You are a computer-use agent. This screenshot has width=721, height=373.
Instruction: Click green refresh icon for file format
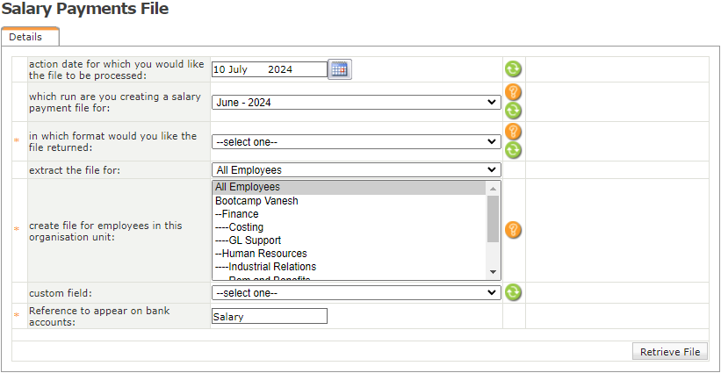point(513,150)
